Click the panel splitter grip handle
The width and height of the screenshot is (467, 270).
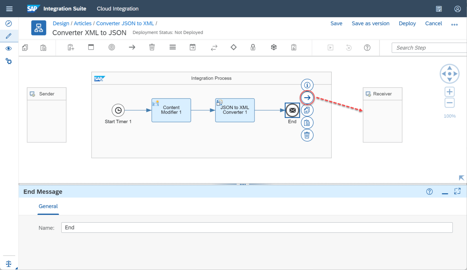pyautogui.click(x=243, y=184)
